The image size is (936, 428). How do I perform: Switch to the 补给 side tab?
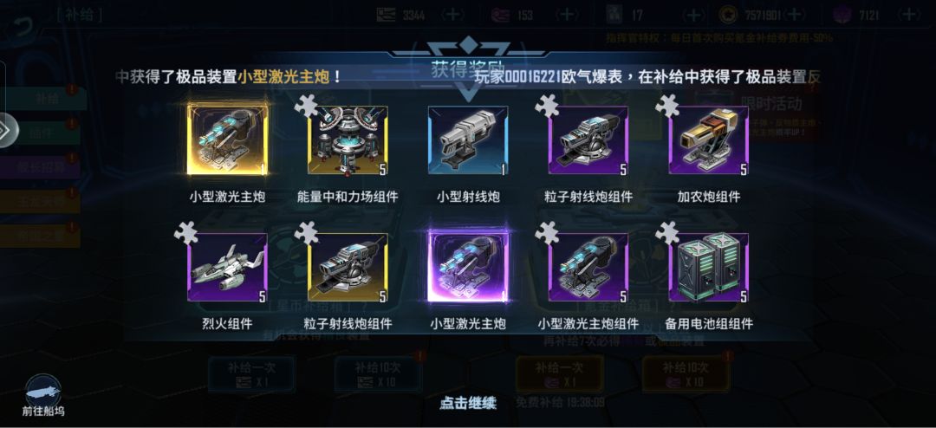point(47,99)
